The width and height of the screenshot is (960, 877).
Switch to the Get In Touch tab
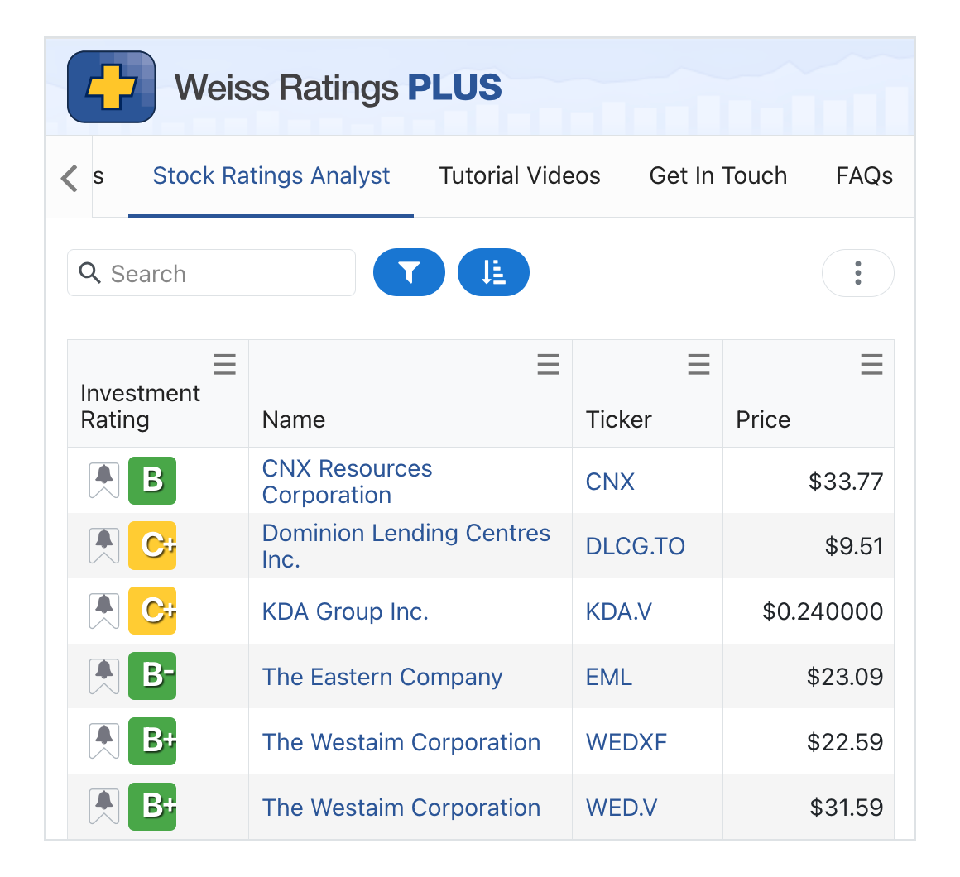[718, 176]
